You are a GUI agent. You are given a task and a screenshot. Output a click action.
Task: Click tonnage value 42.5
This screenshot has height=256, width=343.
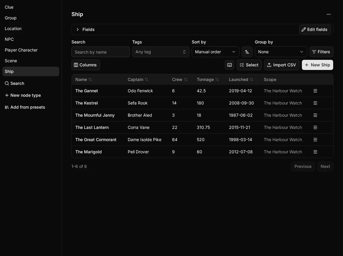click(201, 91)
